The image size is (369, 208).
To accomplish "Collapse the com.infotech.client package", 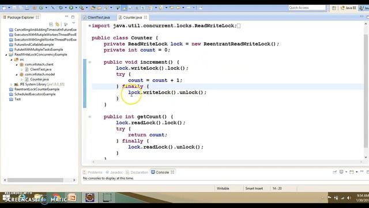I will 17,65.
